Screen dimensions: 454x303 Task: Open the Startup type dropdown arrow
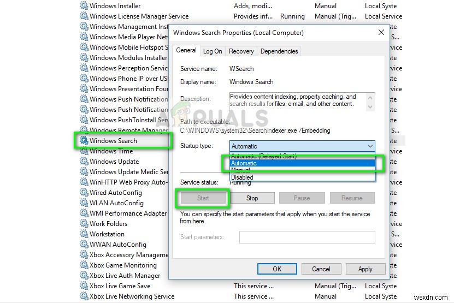click(370, 146)
